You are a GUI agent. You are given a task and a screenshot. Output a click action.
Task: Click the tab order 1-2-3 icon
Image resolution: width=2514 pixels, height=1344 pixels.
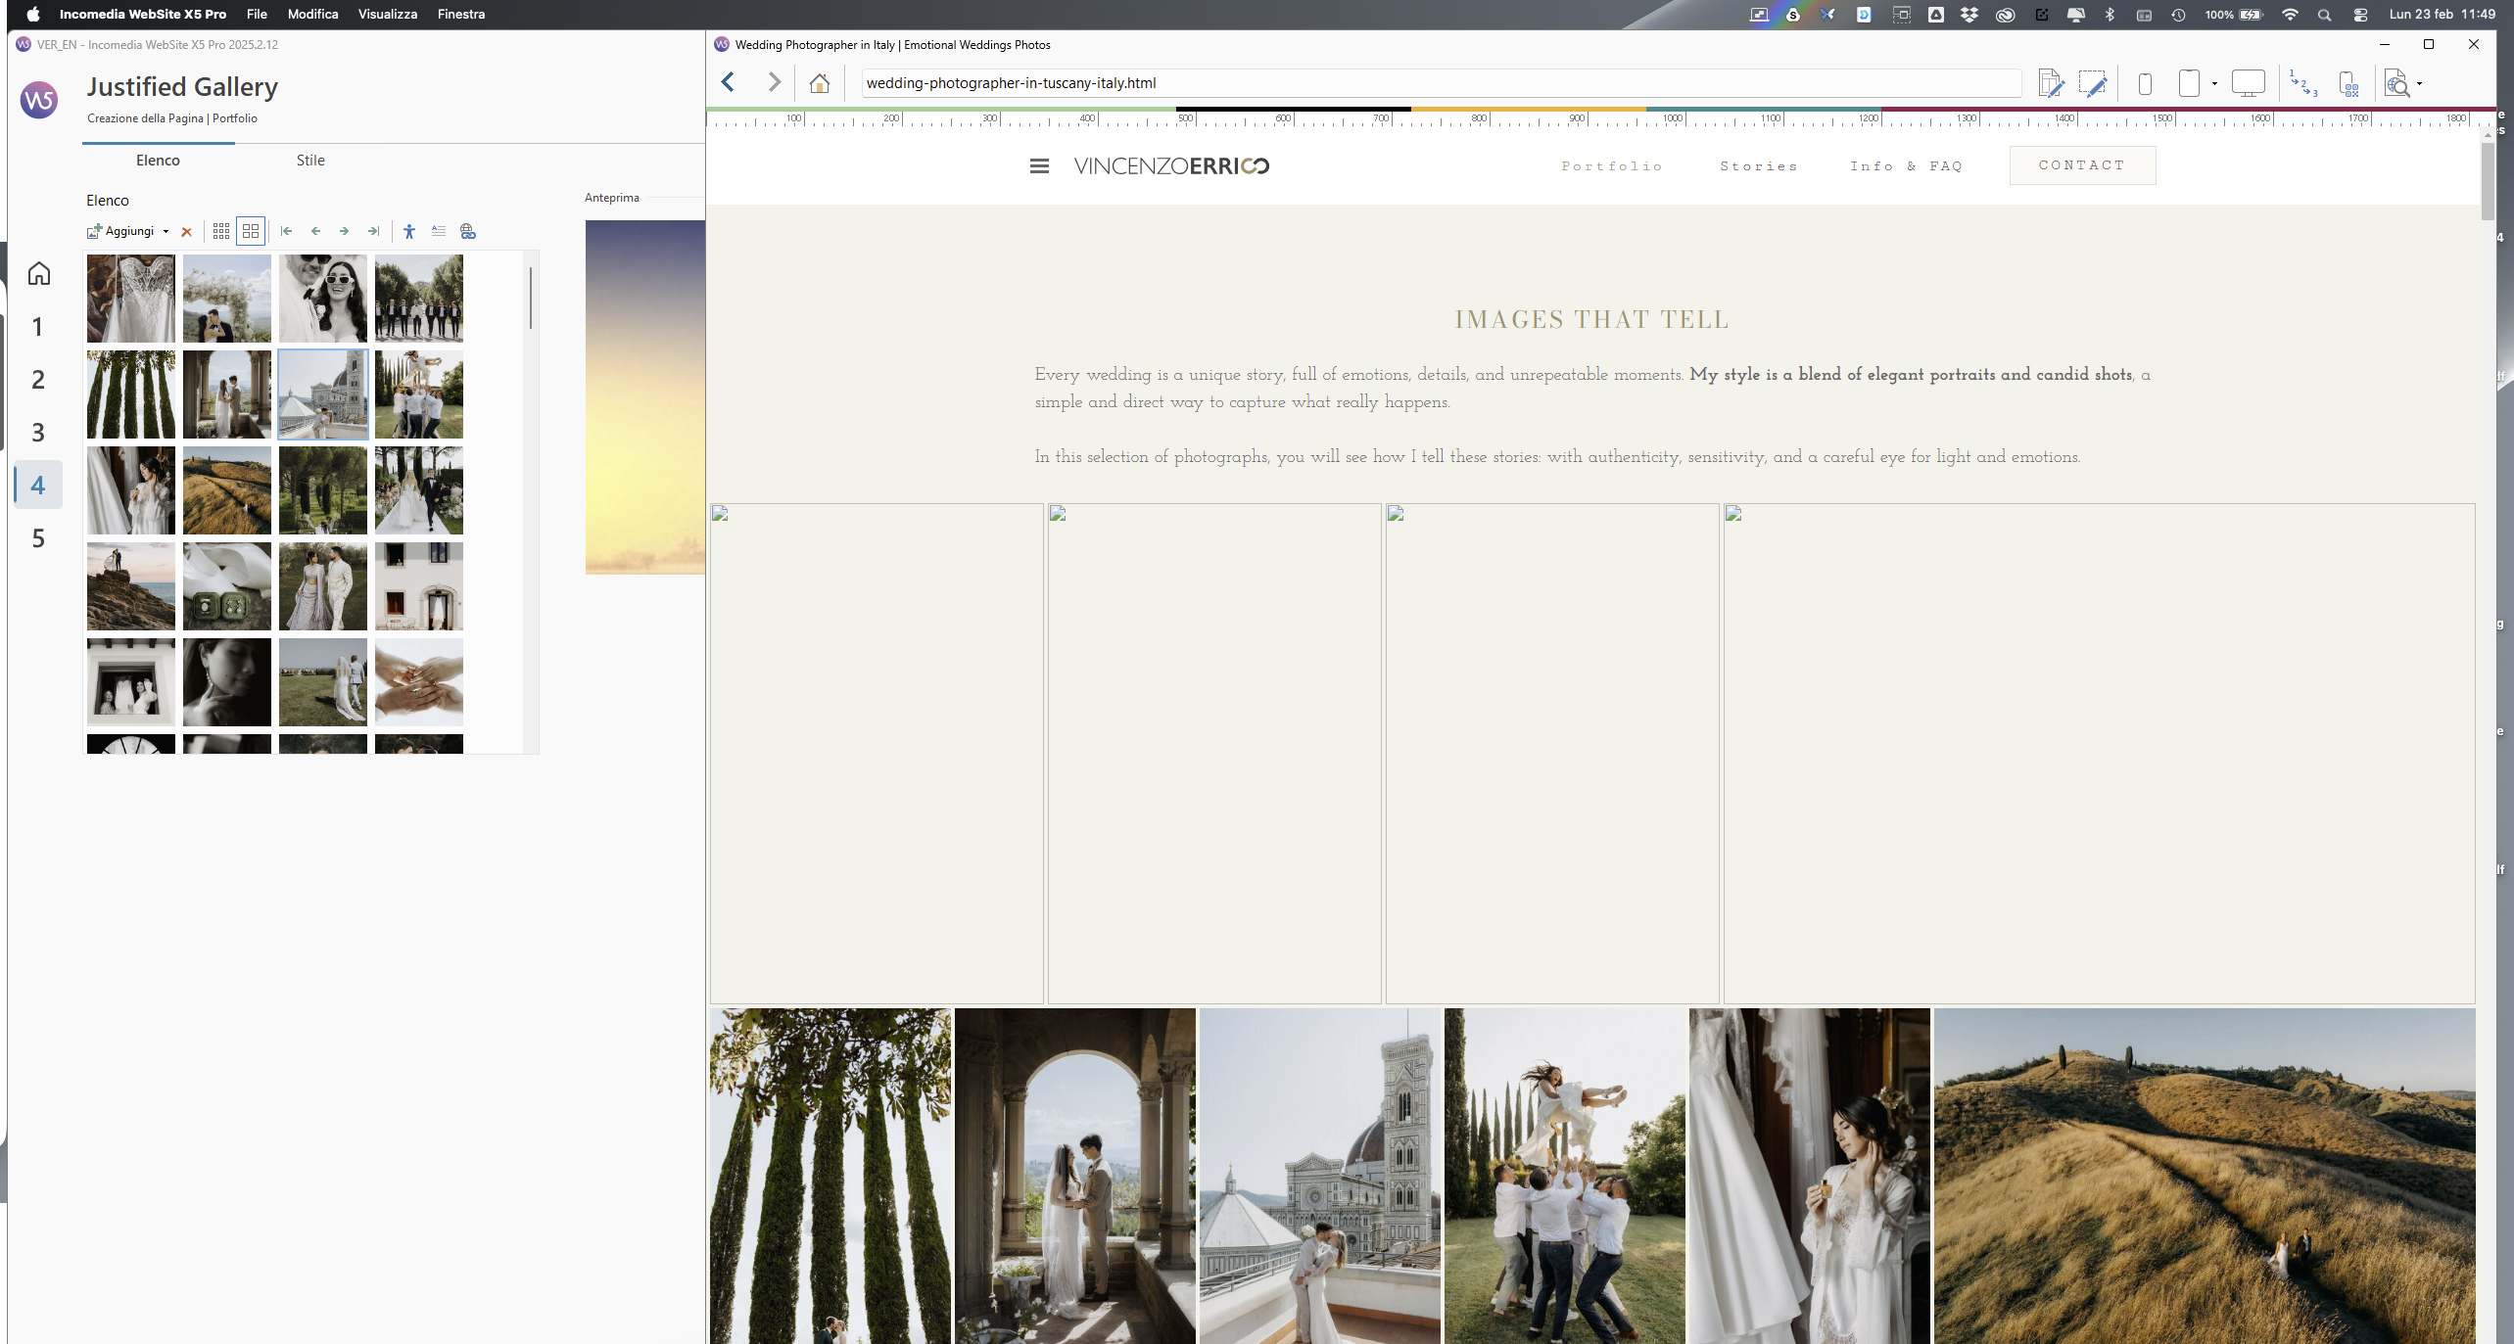click(2303, 84)
